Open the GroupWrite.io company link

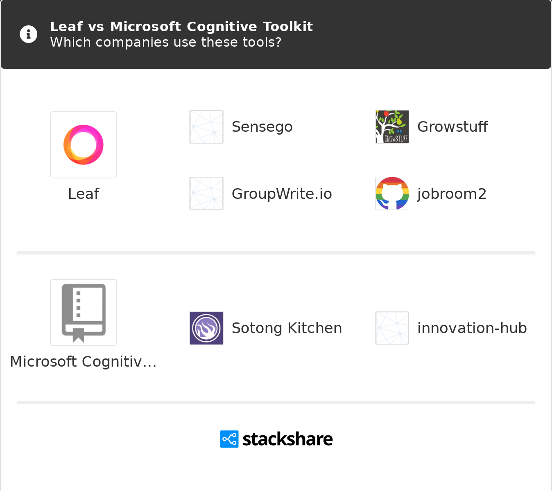[282, 194]
